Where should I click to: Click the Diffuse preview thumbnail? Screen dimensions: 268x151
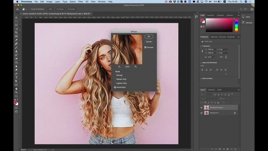click(x=127, y=49)
